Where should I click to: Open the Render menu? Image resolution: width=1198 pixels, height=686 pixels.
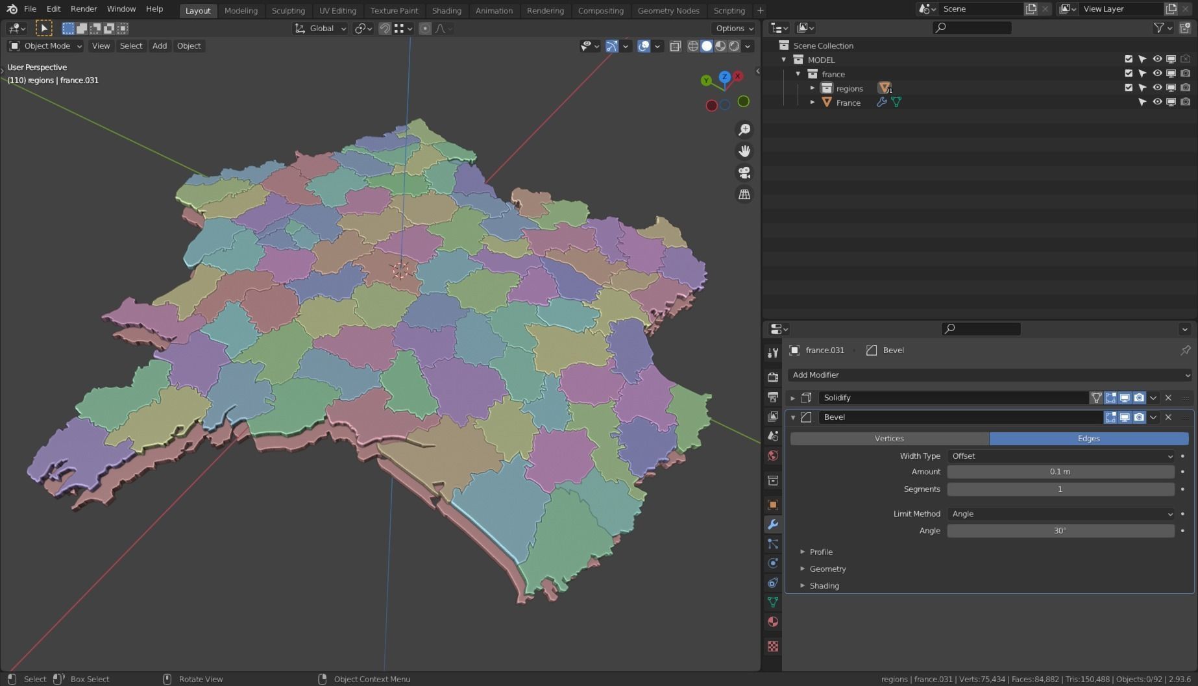84,9
